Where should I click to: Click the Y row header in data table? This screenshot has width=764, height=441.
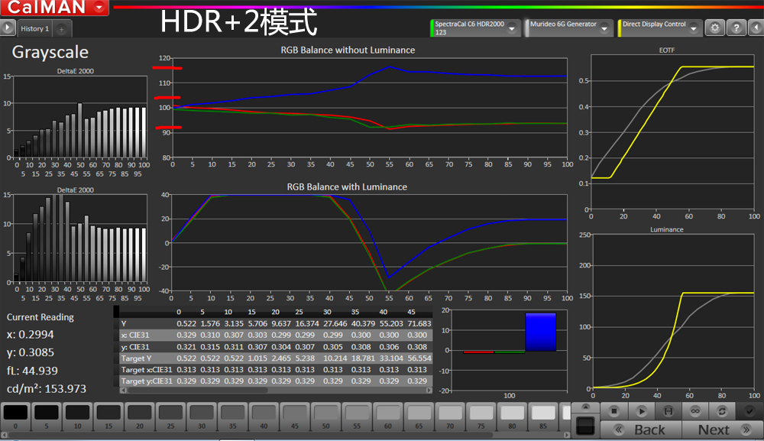[x=124, y=323]
